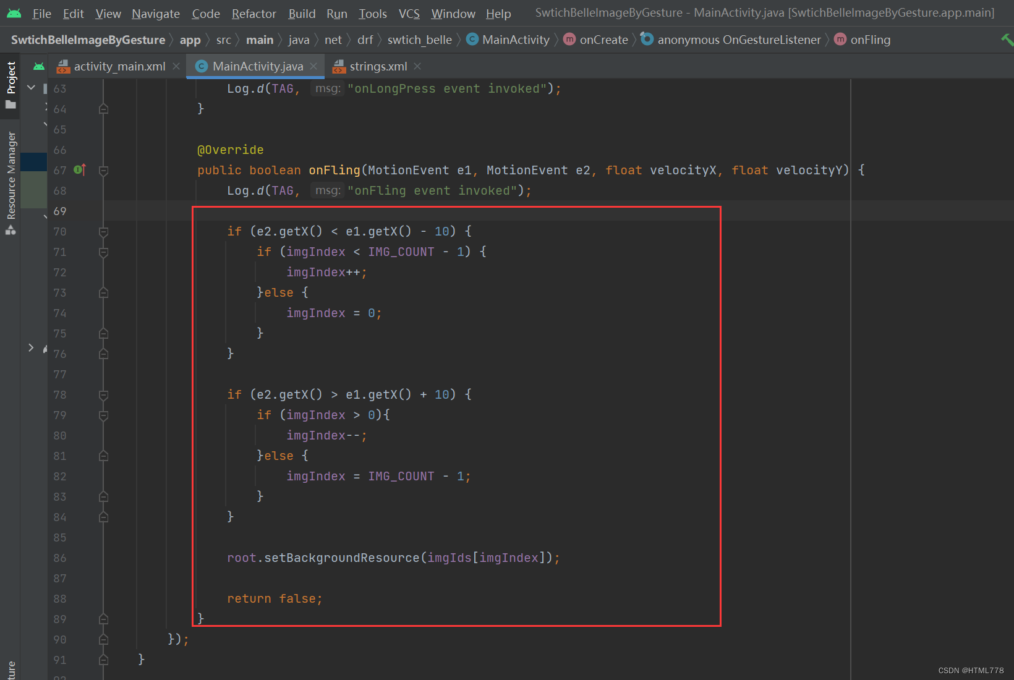Screen dimensions: 1014x680
Task: Open the Window menu
Action: pyautogui.click(x=453, y=14)
